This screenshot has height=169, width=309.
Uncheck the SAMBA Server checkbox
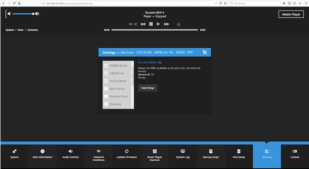(x=106, y=66)
